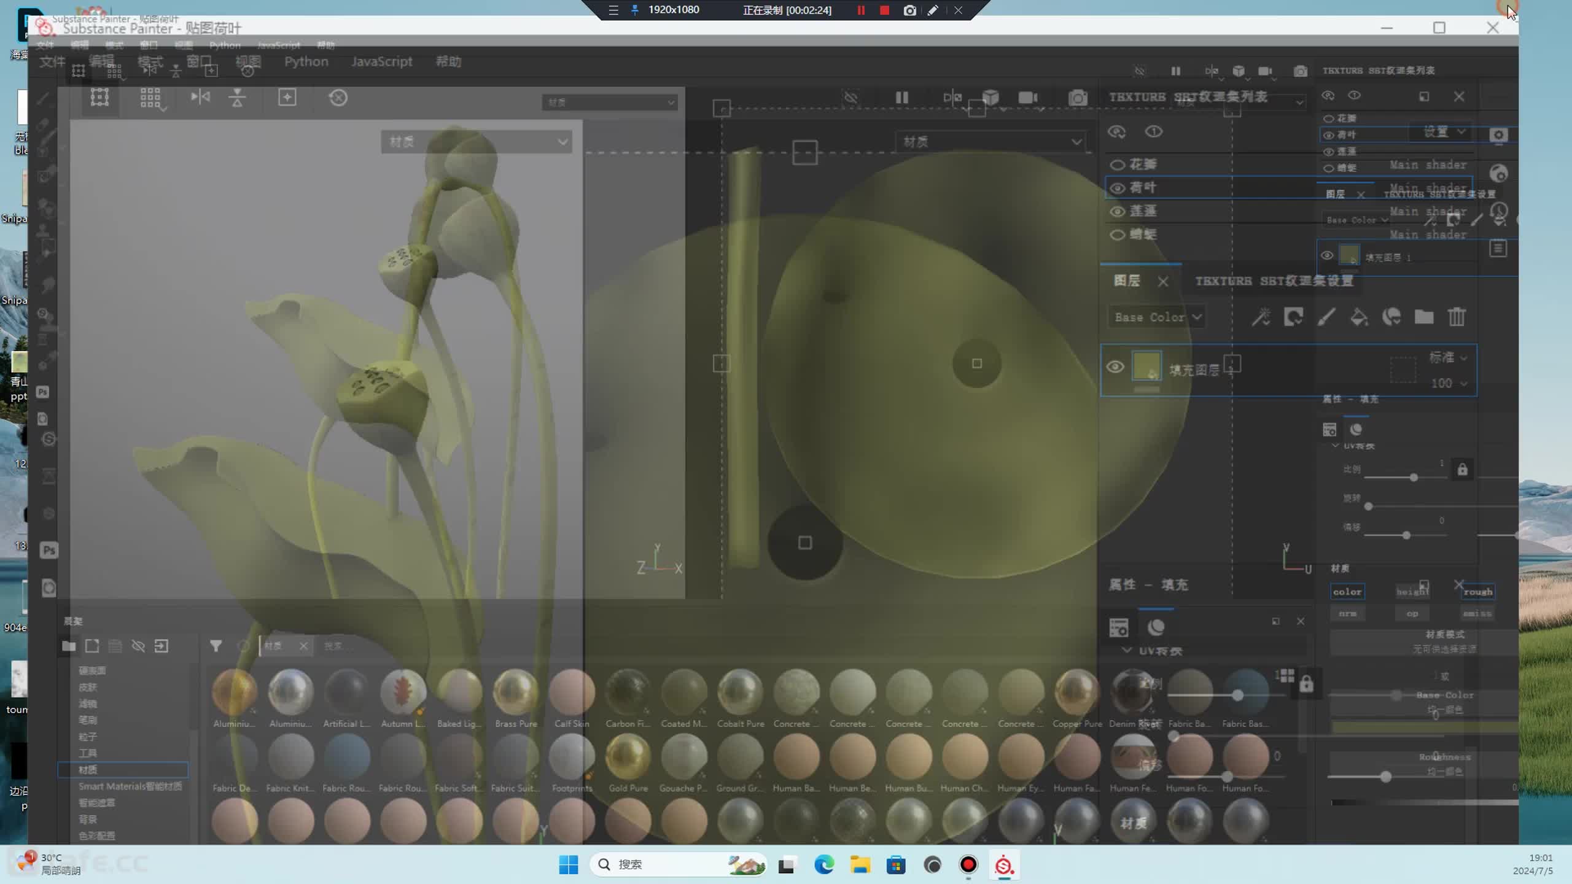
Task: Toggle visibility of 荷叶 texture set
Action: (x=1118, y=188)
